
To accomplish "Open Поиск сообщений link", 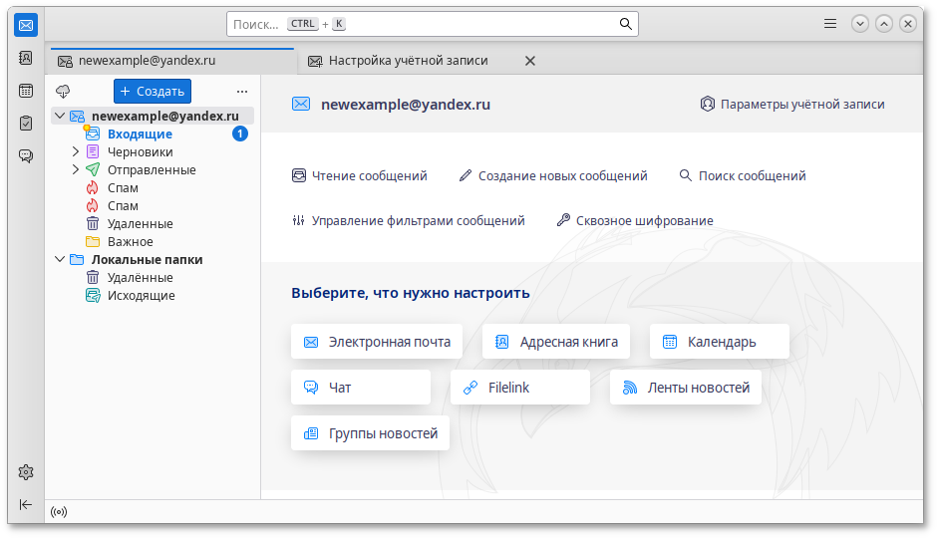I will tap(743, 175).
